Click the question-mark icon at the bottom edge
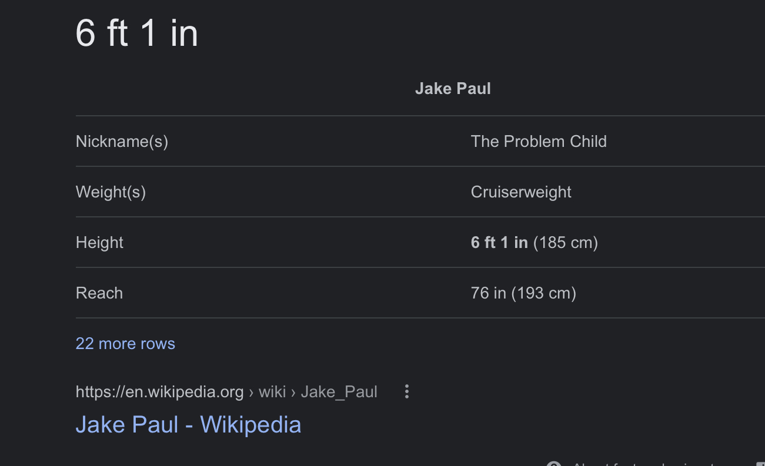 [x=553, y=464]
